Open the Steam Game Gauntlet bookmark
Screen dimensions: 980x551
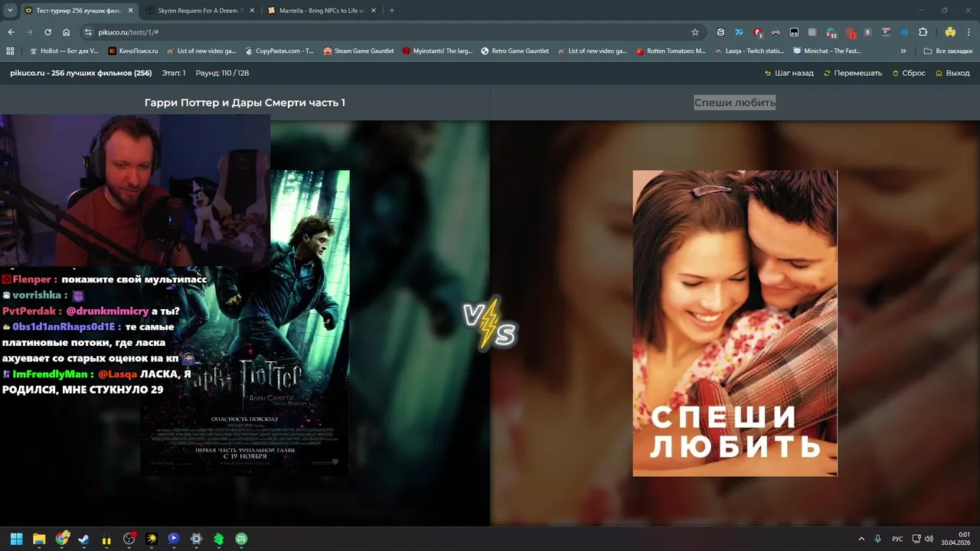click(358, 51)
